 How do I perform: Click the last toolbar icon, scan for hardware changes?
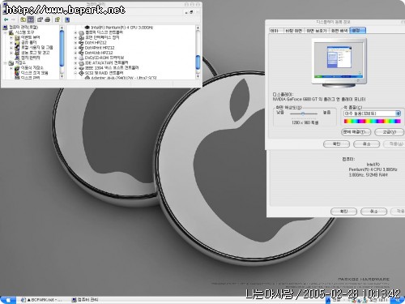[67, 19]
